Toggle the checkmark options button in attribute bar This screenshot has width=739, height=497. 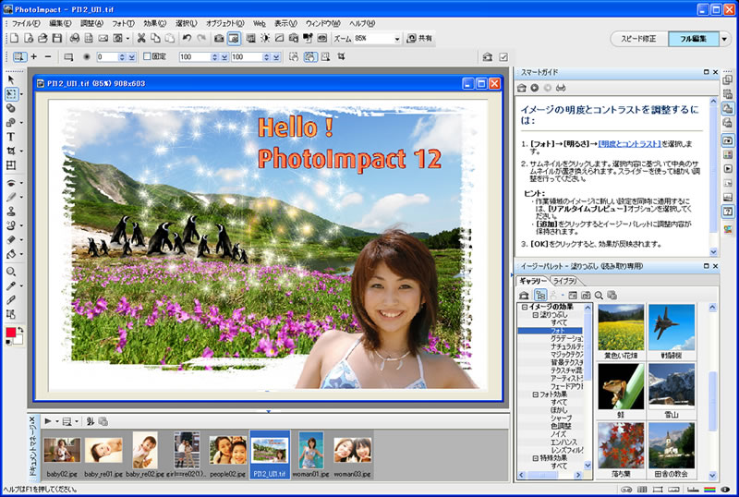[503, 56]
